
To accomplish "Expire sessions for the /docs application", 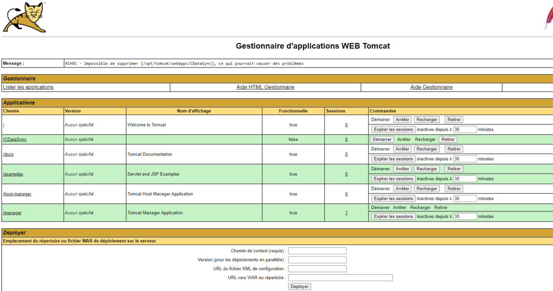I will point(393,159).
